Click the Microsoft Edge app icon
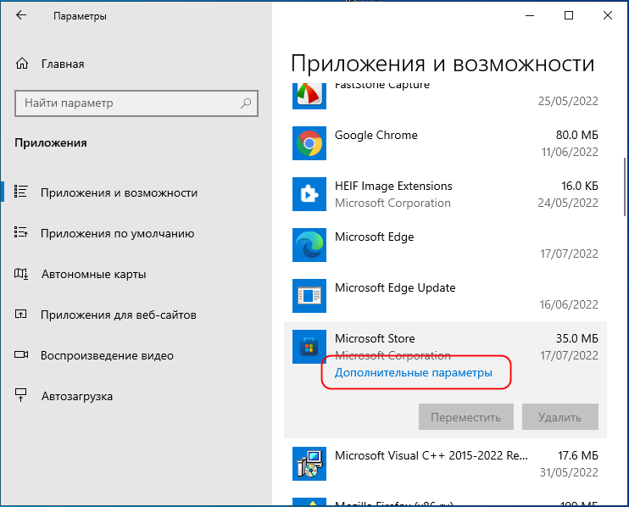The image size is (629, 507). (x=309, y=245)
